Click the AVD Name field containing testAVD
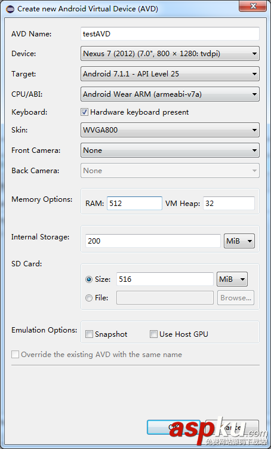The width and height of the screenshot is (271, 449). pyautogui.click(x=170, y=34)
